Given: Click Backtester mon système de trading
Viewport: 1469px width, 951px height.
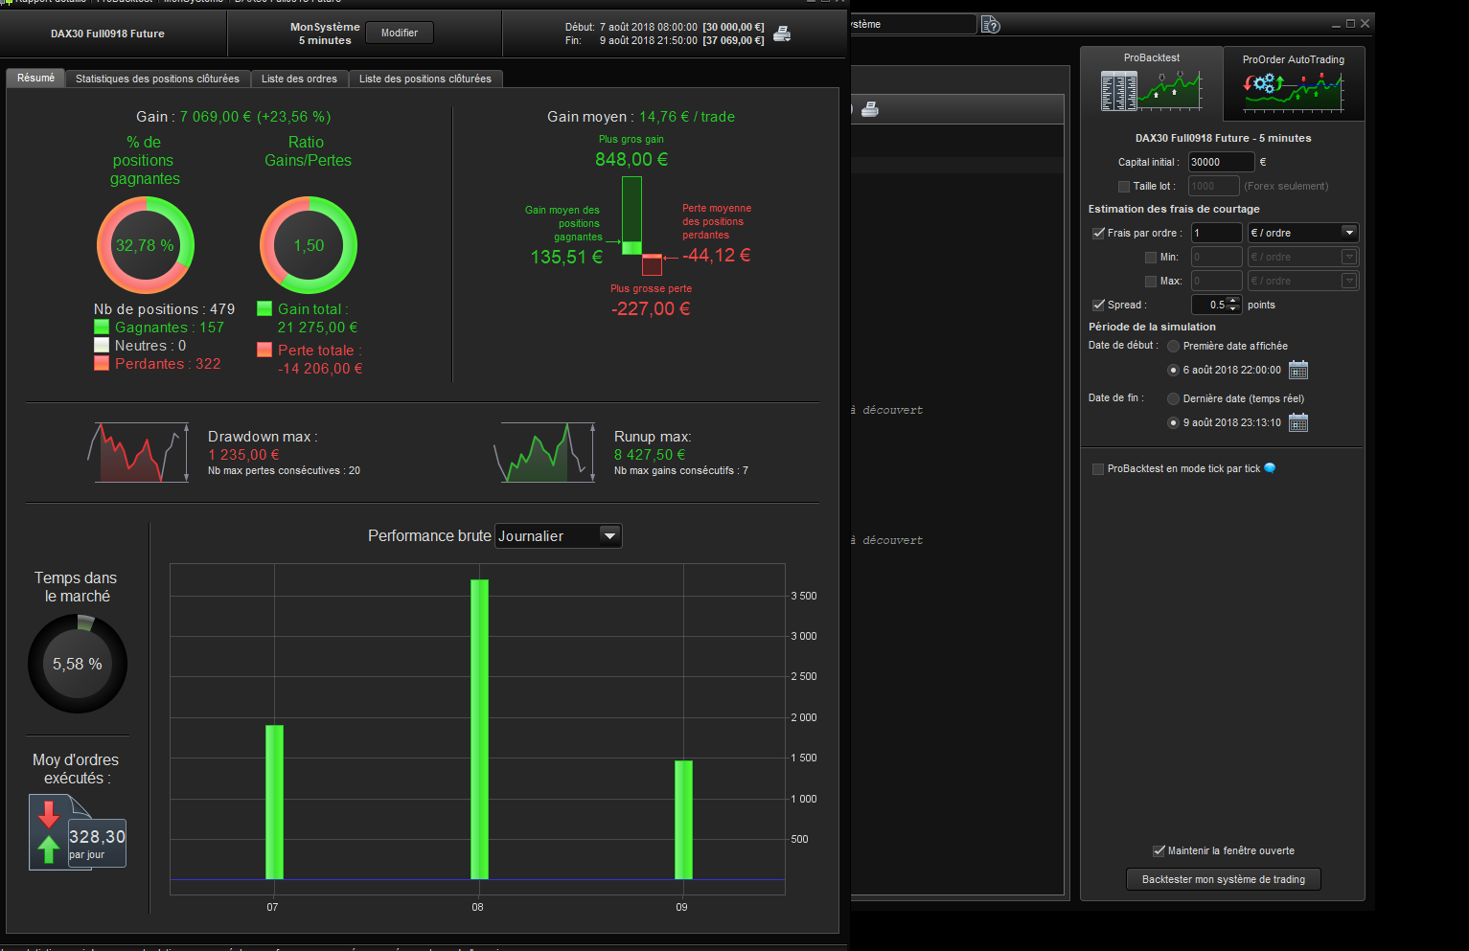Looking at the screenshot, I should pyautogui.click(x=1224, y=879).
